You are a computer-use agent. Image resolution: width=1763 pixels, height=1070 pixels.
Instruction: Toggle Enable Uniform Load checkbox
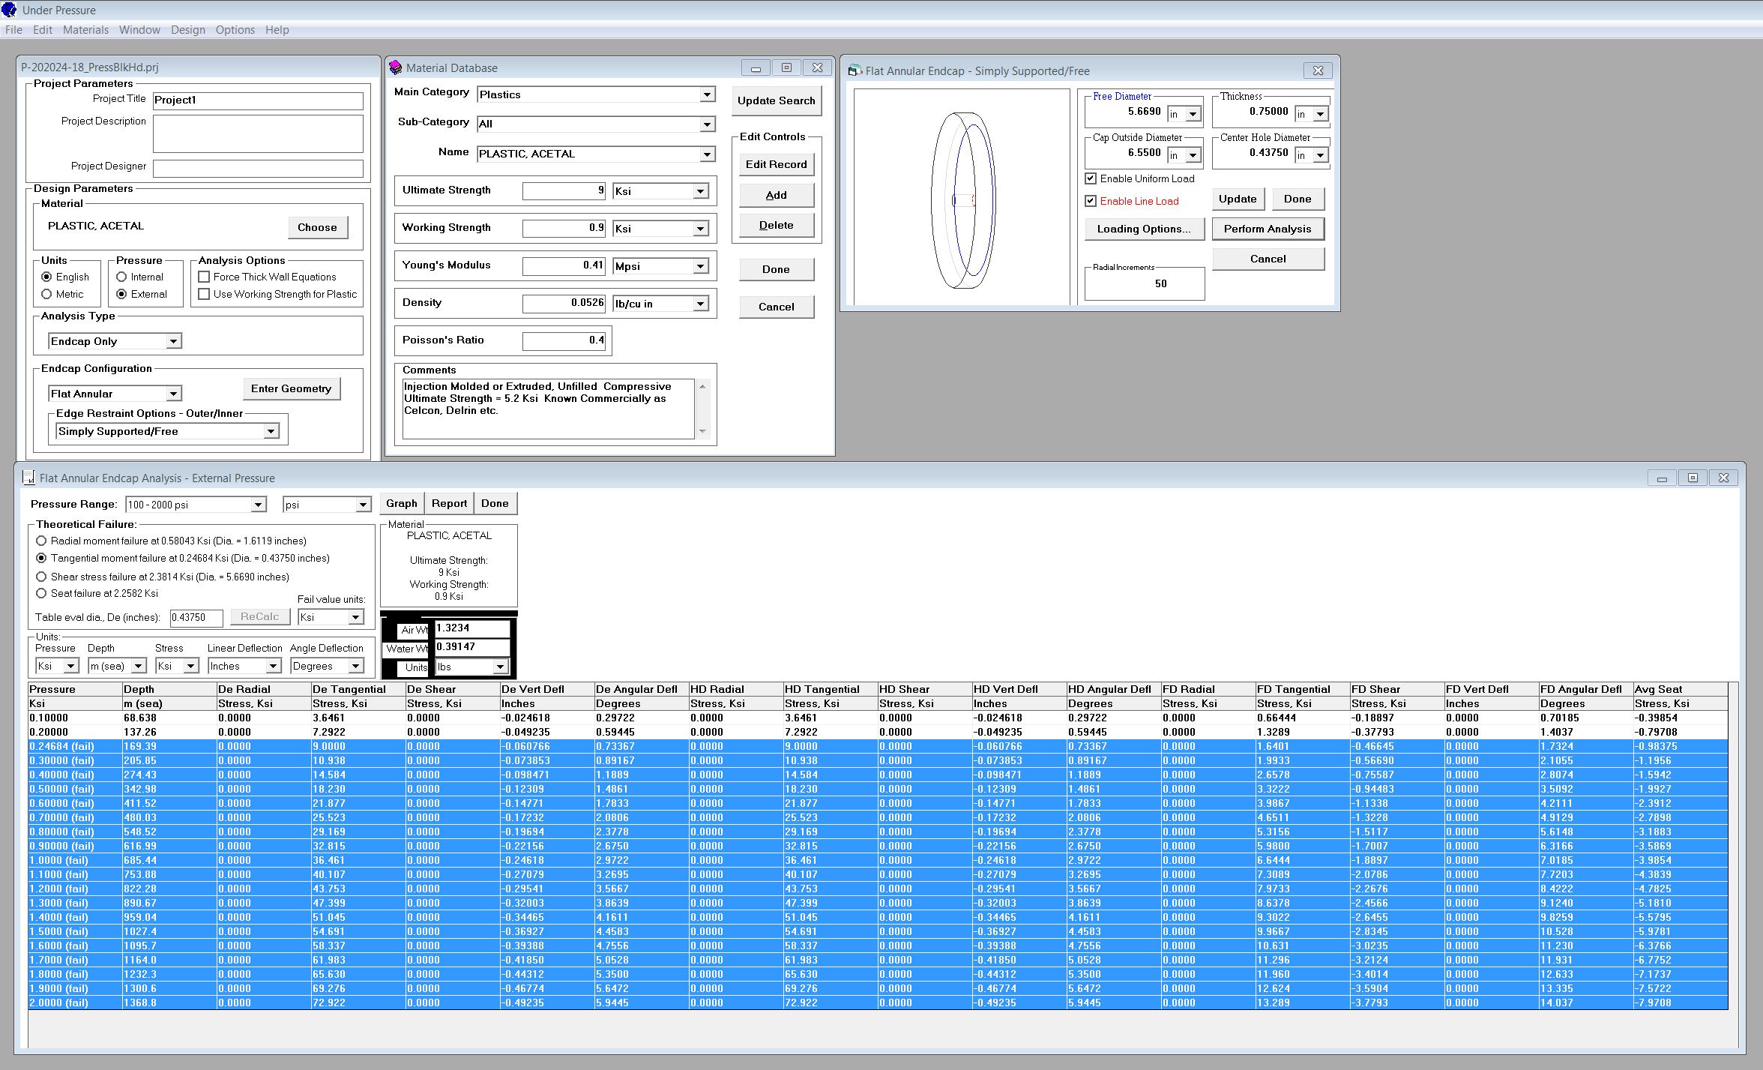tap(1091, 178)
